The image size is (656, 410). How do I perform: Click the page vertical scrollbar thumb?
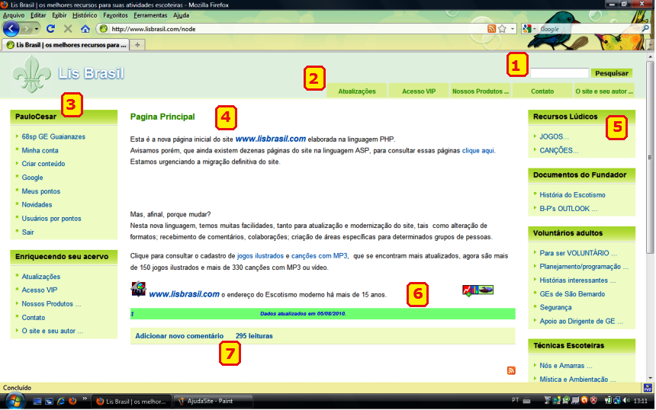click(650, 157)
